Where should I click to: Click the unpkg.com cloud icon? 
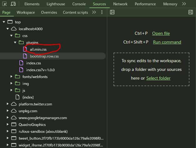click(13, 111)
